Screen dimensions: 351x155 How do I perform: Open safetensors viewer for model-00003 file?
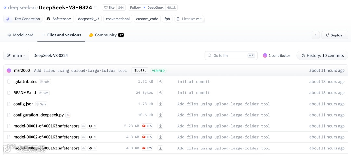92,148
